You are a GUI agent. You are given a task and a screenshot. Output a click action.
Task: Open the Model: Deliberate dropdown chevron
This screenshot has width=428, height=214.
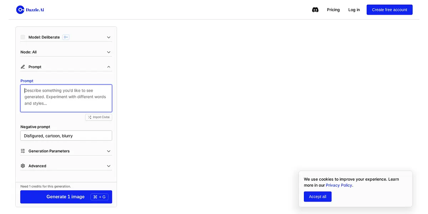[x=109, y=37]
